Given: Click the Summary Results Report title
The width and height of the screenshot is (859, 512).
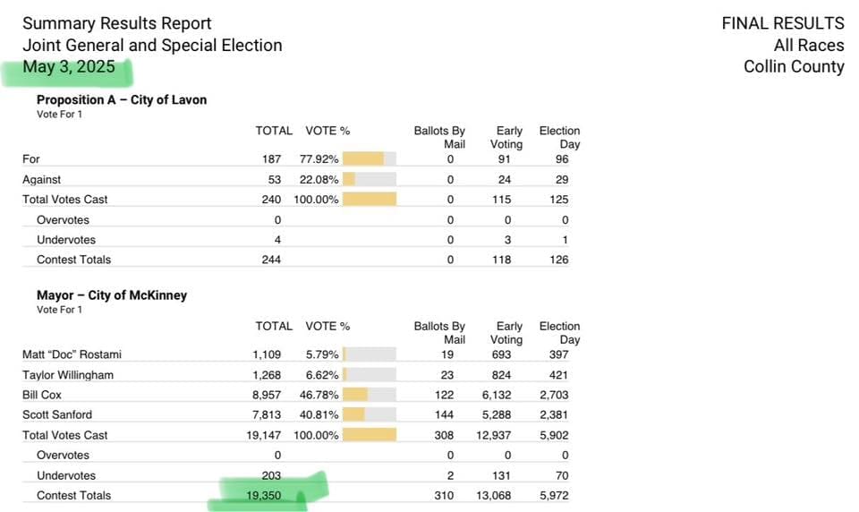Looking at the screenshot, I should pos(117,23).
